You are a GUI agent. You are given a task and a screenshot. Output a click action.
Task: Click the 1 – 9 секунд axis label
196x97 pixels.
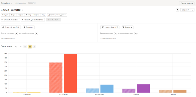27,94
